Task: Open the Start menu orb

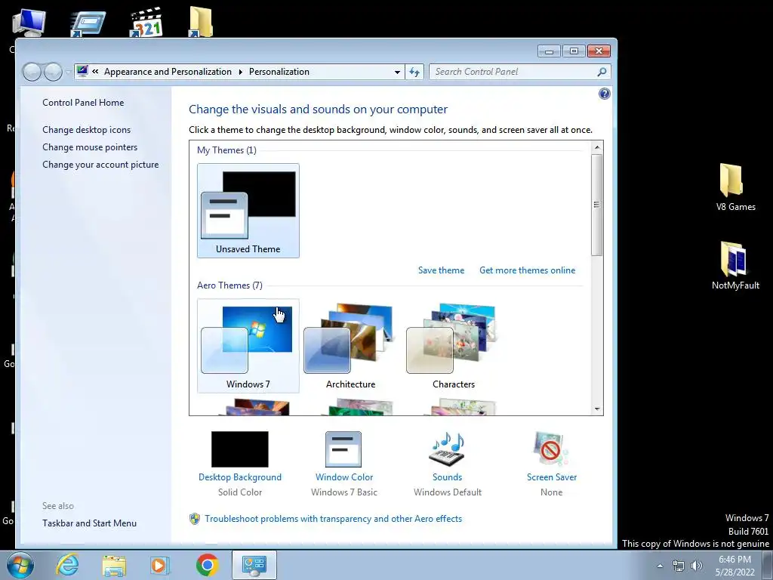Action: (x=20, y=565)
